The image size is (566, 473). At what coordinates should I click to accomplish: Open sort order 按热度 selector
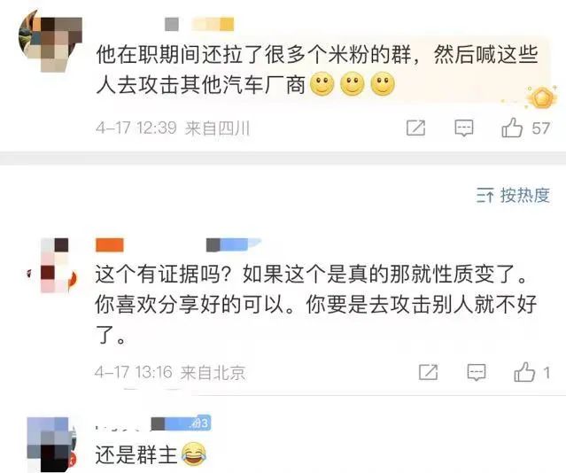(x=514, y=196)
